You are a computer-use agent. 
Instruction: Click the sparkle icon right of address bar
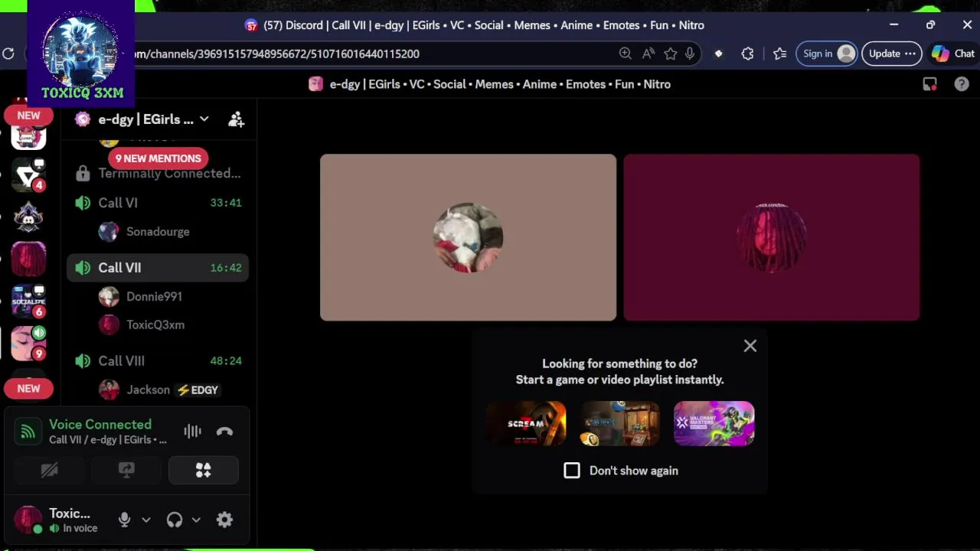point(718,54)
